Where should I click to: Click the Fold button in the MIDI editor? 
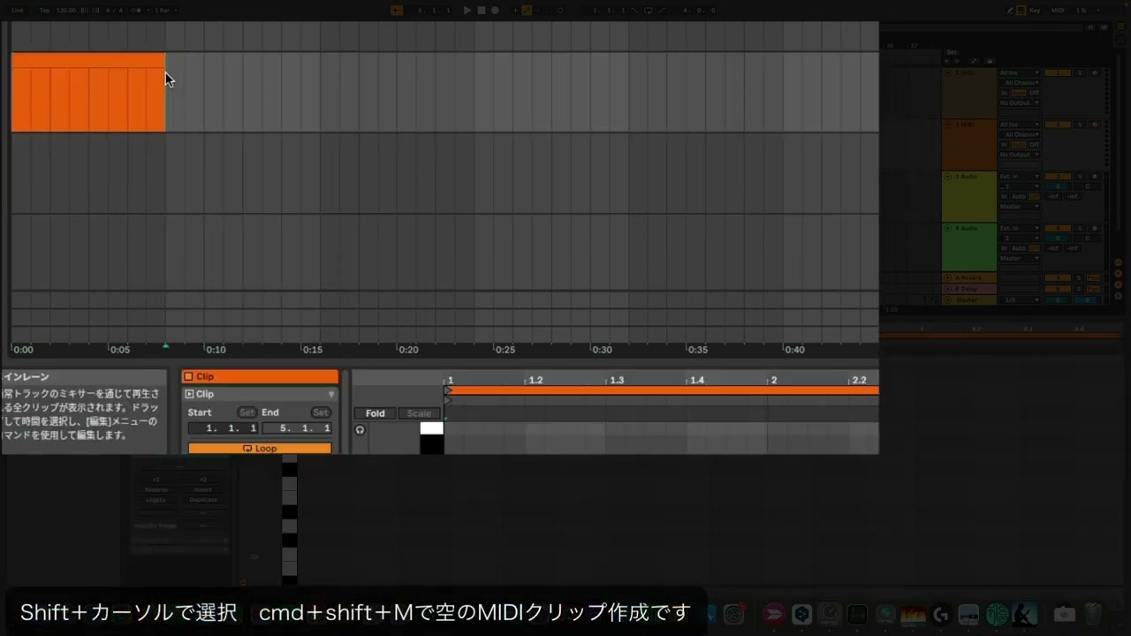pos(375,413)
